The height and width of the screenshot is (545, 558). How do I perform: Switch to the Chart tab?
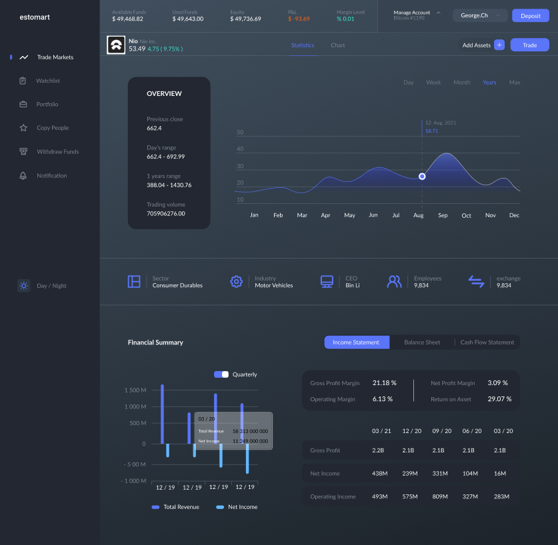(x=338, y=45)
